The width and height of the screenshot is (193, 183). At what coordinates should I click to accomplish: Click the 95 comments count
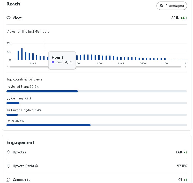[x=180, y=180]
